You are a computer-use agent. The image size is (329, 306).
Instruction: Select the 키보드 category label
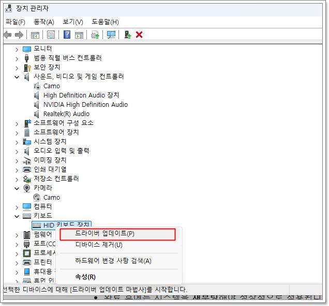tap(43, 216)
